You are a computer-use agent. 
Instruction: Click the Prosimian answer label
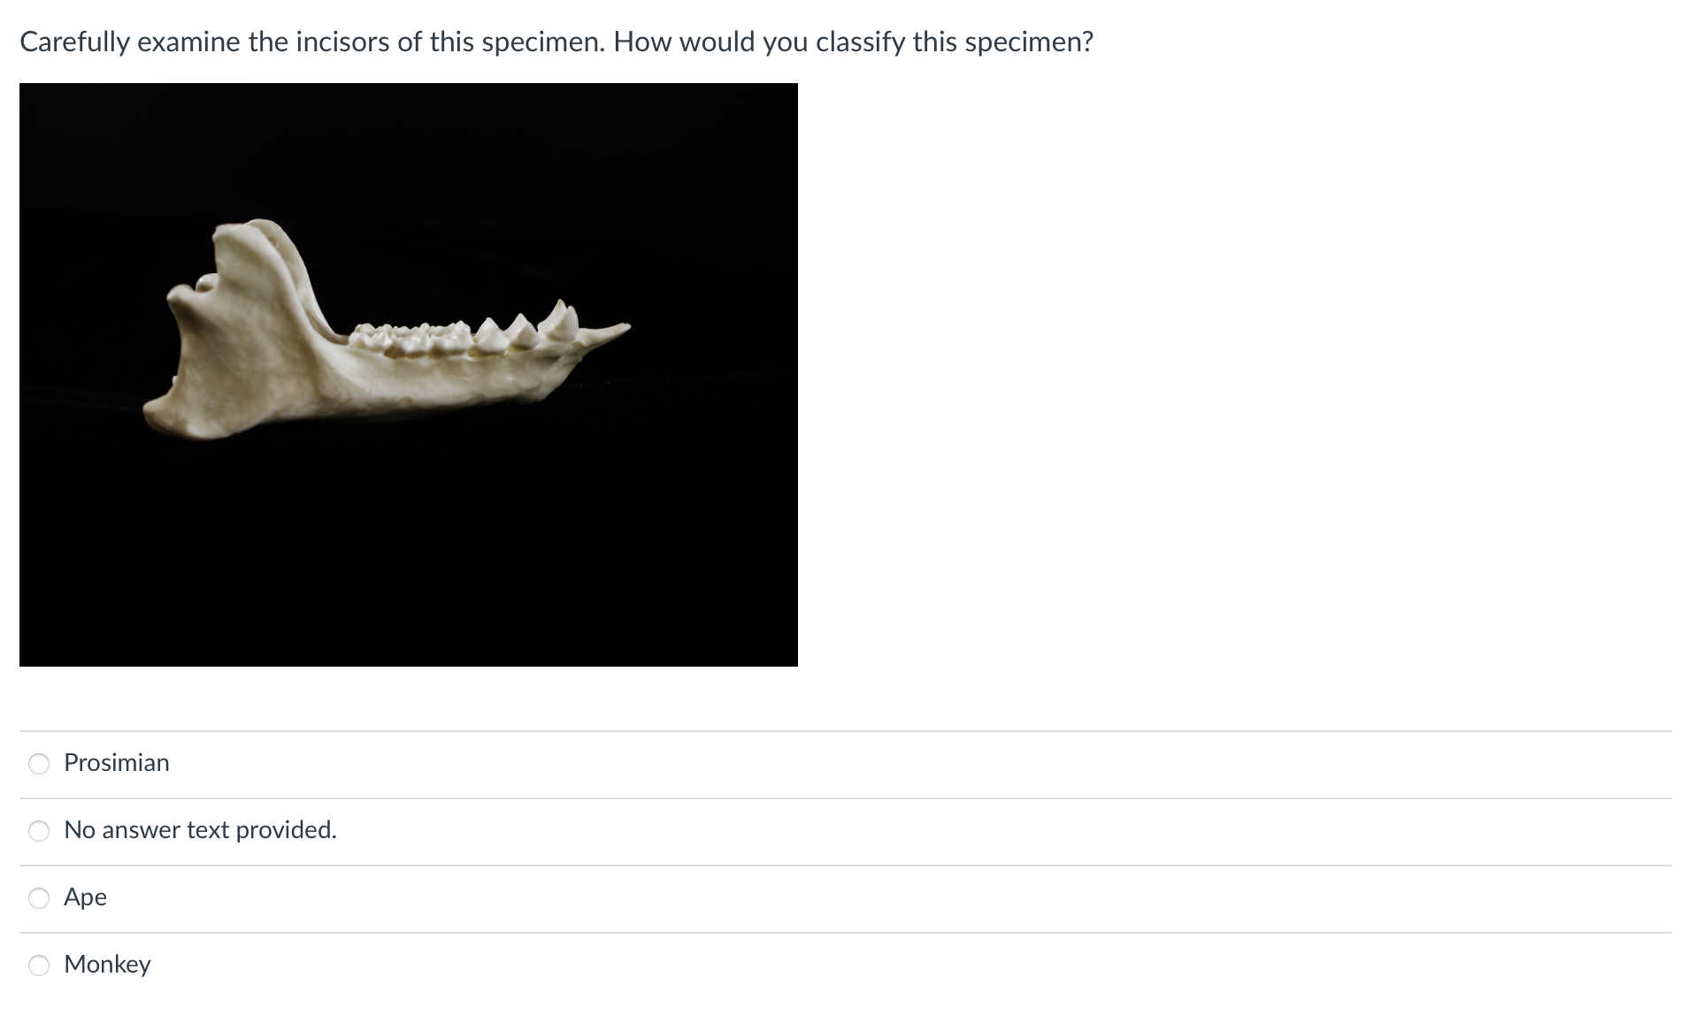click(x=117, y=763)
